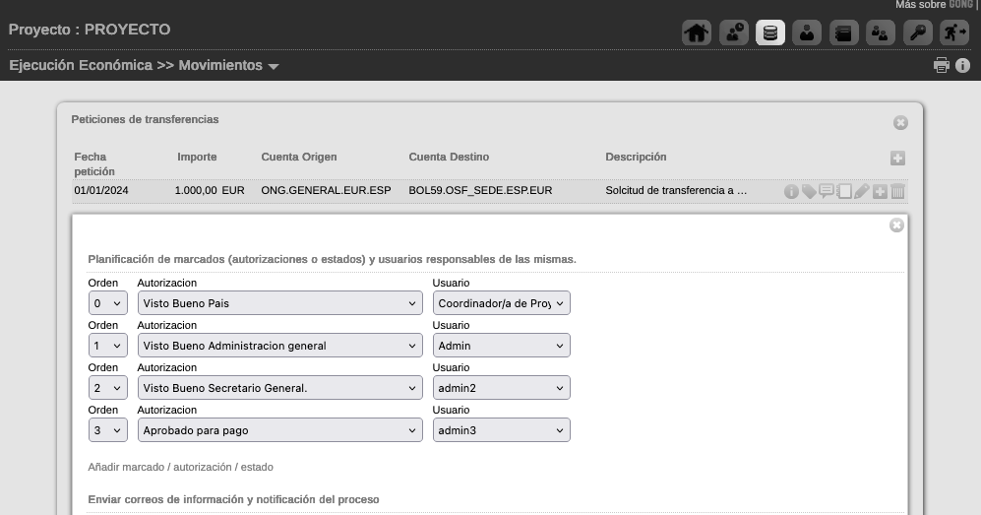The height and width of the screenshot is (515, 981).
Task: Open the key icon in top toolbar
Action: [917, 32]
